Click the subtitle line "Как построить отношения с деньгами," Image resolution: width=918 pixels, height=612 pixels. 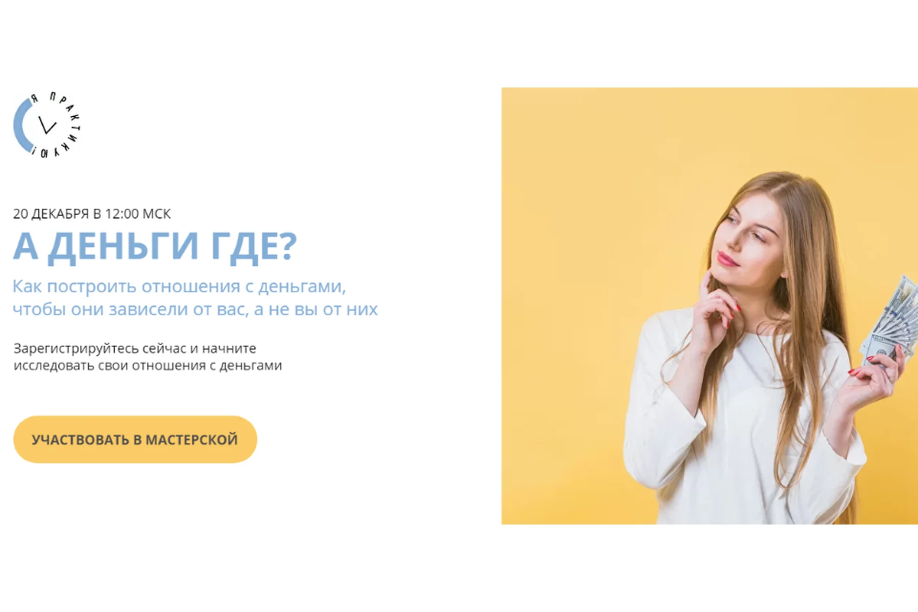[x=179, y=287]
